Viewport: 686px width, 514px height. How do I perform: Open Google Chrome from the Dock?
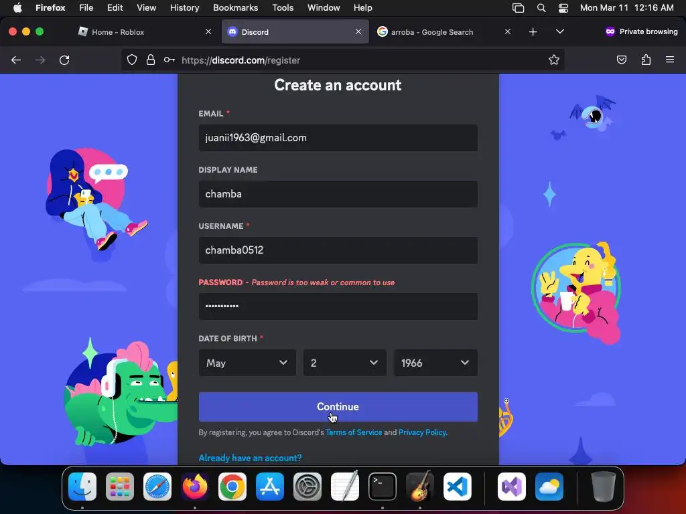tap(232, 487)
